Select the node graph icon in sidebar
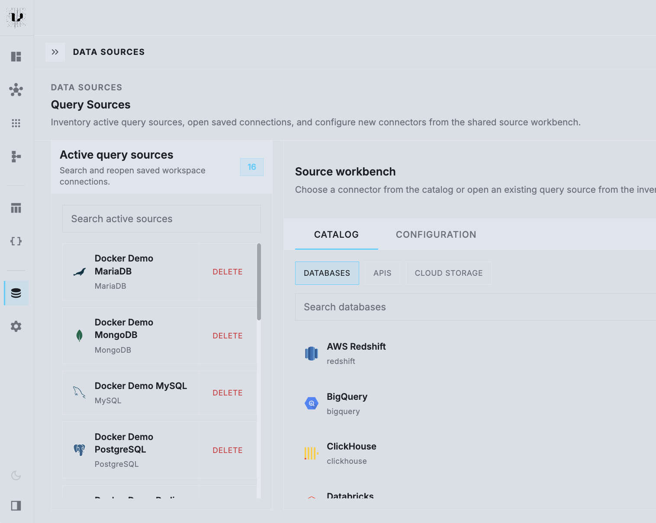This screenshot has height=523, width=656. pyautogui.click(x=16, y=90)
